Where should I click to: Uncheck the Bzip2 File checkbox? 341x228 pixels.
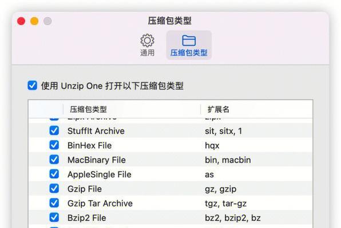[54, 218]
